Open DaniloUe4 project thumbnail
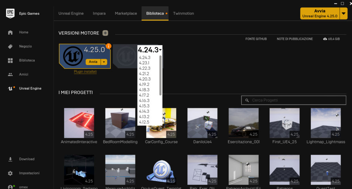This screenshot has width=352, height=189. (202, 123)
